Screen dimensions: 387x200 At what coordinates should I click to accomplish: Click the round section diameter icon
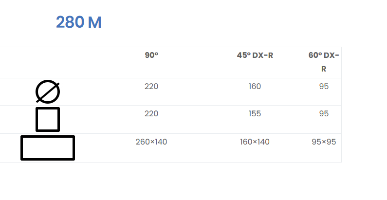click(x=48, y=91)
